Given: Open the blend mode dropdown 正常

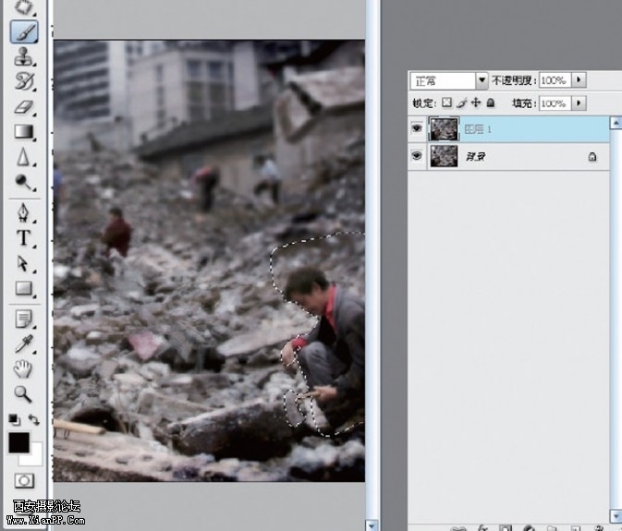Looking at the screenshot, I should point(481,80).
